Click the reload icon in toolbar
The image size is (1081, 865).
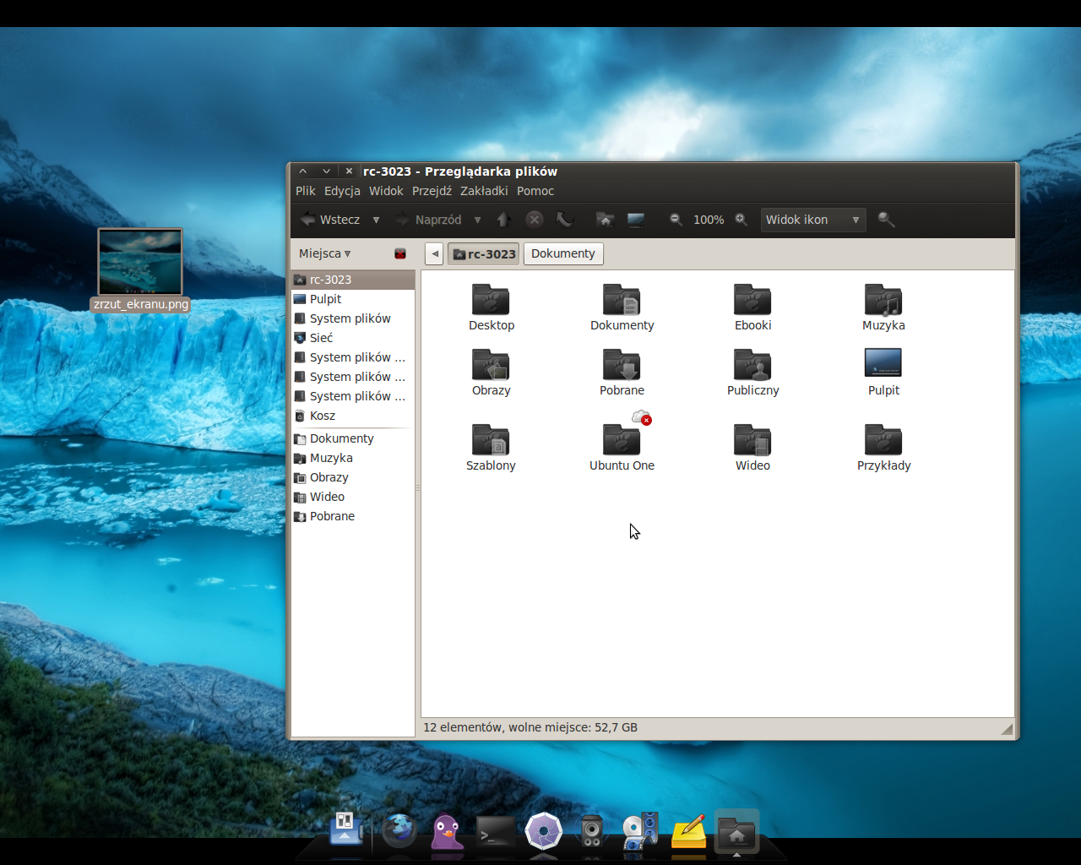[x=565, y=220]
